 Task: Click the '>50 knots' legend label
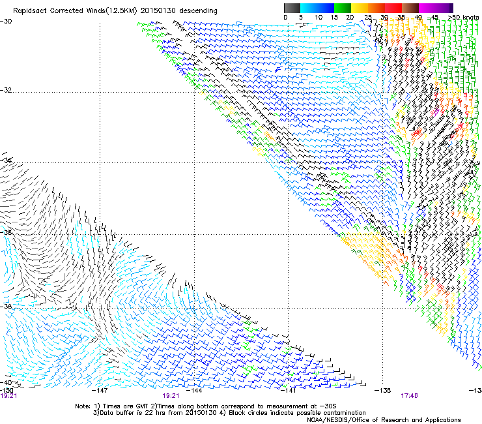[463, 18]
